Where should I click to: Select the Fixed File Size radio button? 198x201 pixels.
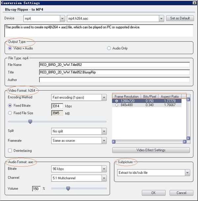pos(10,113)
